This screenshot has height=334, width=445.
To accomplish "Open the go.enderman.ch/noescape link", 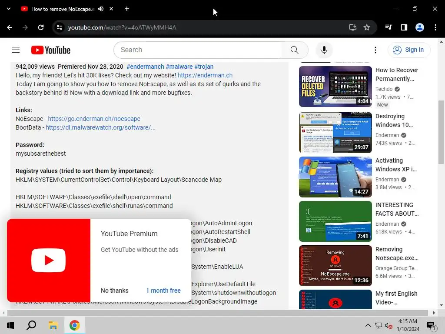I will click(94, 119).
